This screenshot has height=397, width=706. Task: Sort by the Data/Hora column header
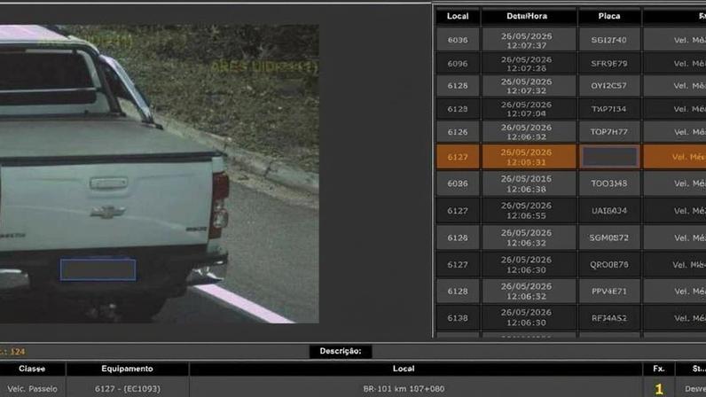coord(527,16)
